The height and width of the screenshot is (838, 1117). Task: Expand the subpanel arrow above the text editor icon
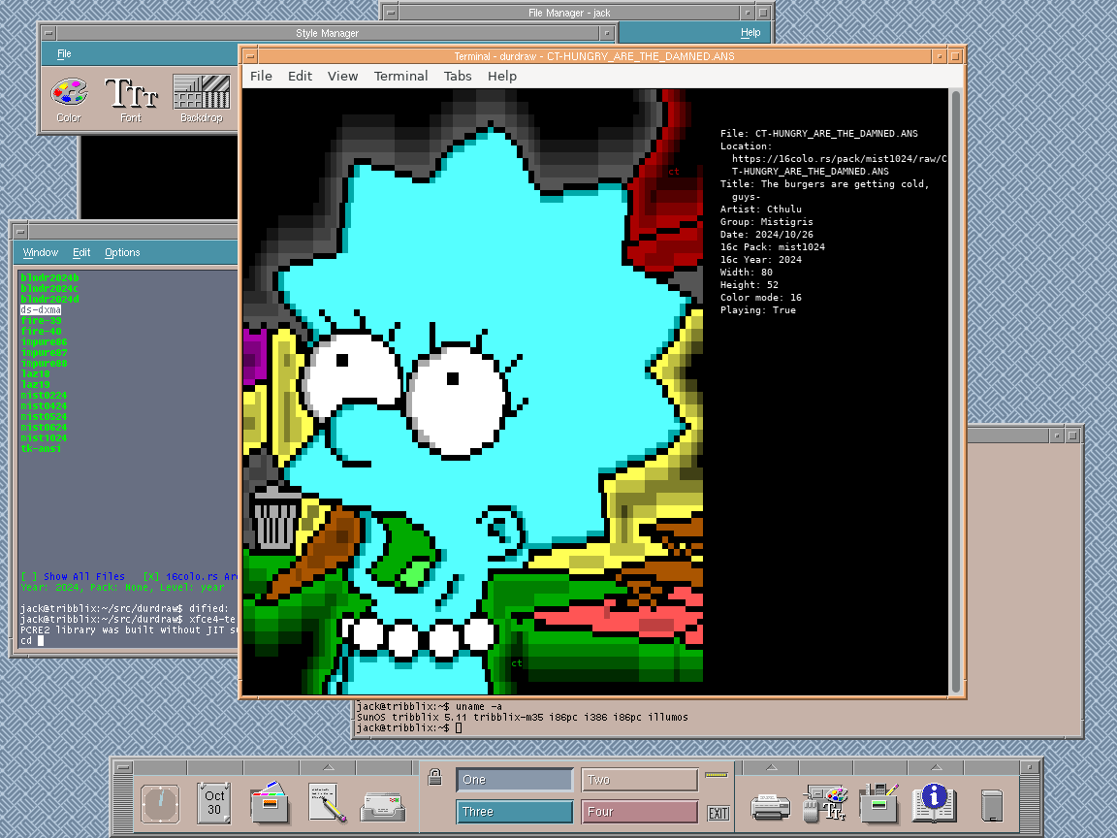pyautogui.click(x=328, y=767)
